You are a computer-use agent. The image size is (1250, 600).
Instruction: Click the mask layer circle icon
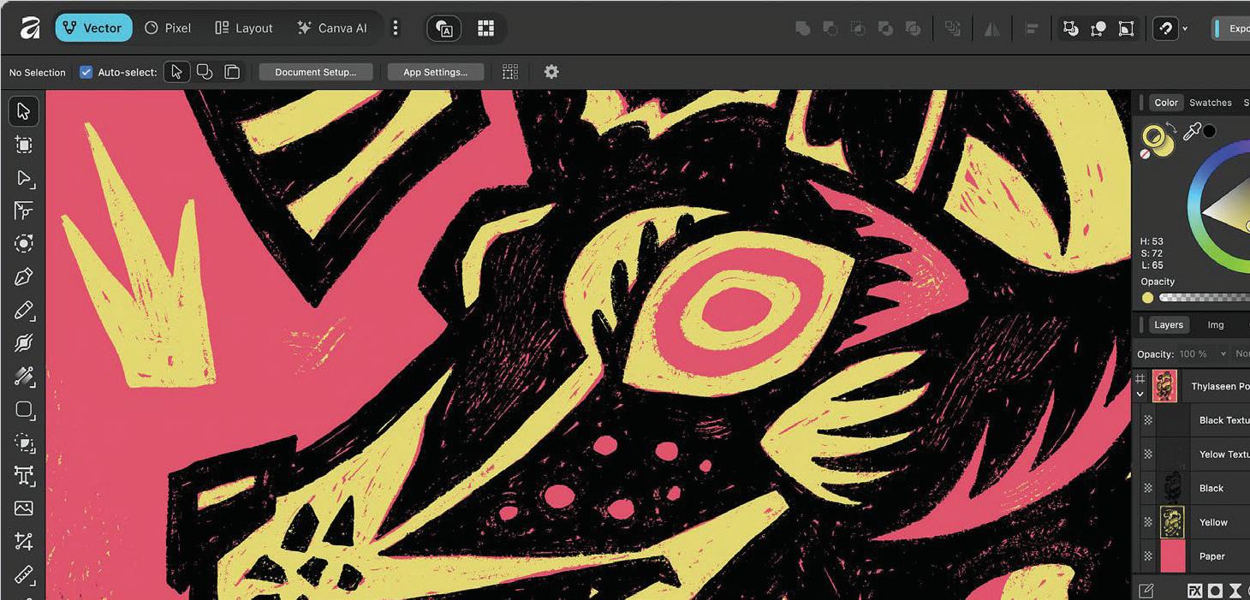[x=1215, y=591]
